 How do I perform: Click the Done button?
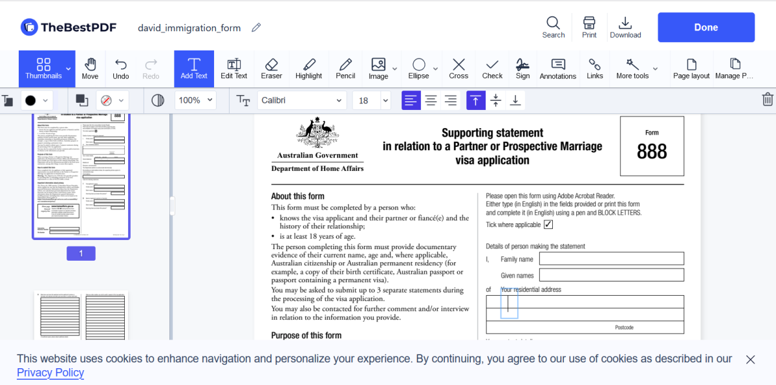point(706,27)
